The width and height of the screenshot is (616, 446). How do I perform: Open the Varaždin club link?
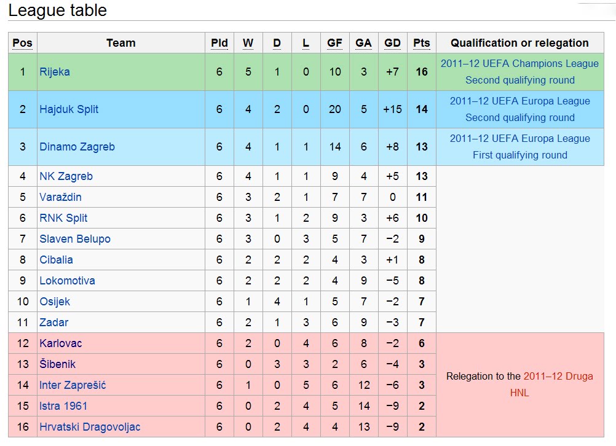pos(60,197)
